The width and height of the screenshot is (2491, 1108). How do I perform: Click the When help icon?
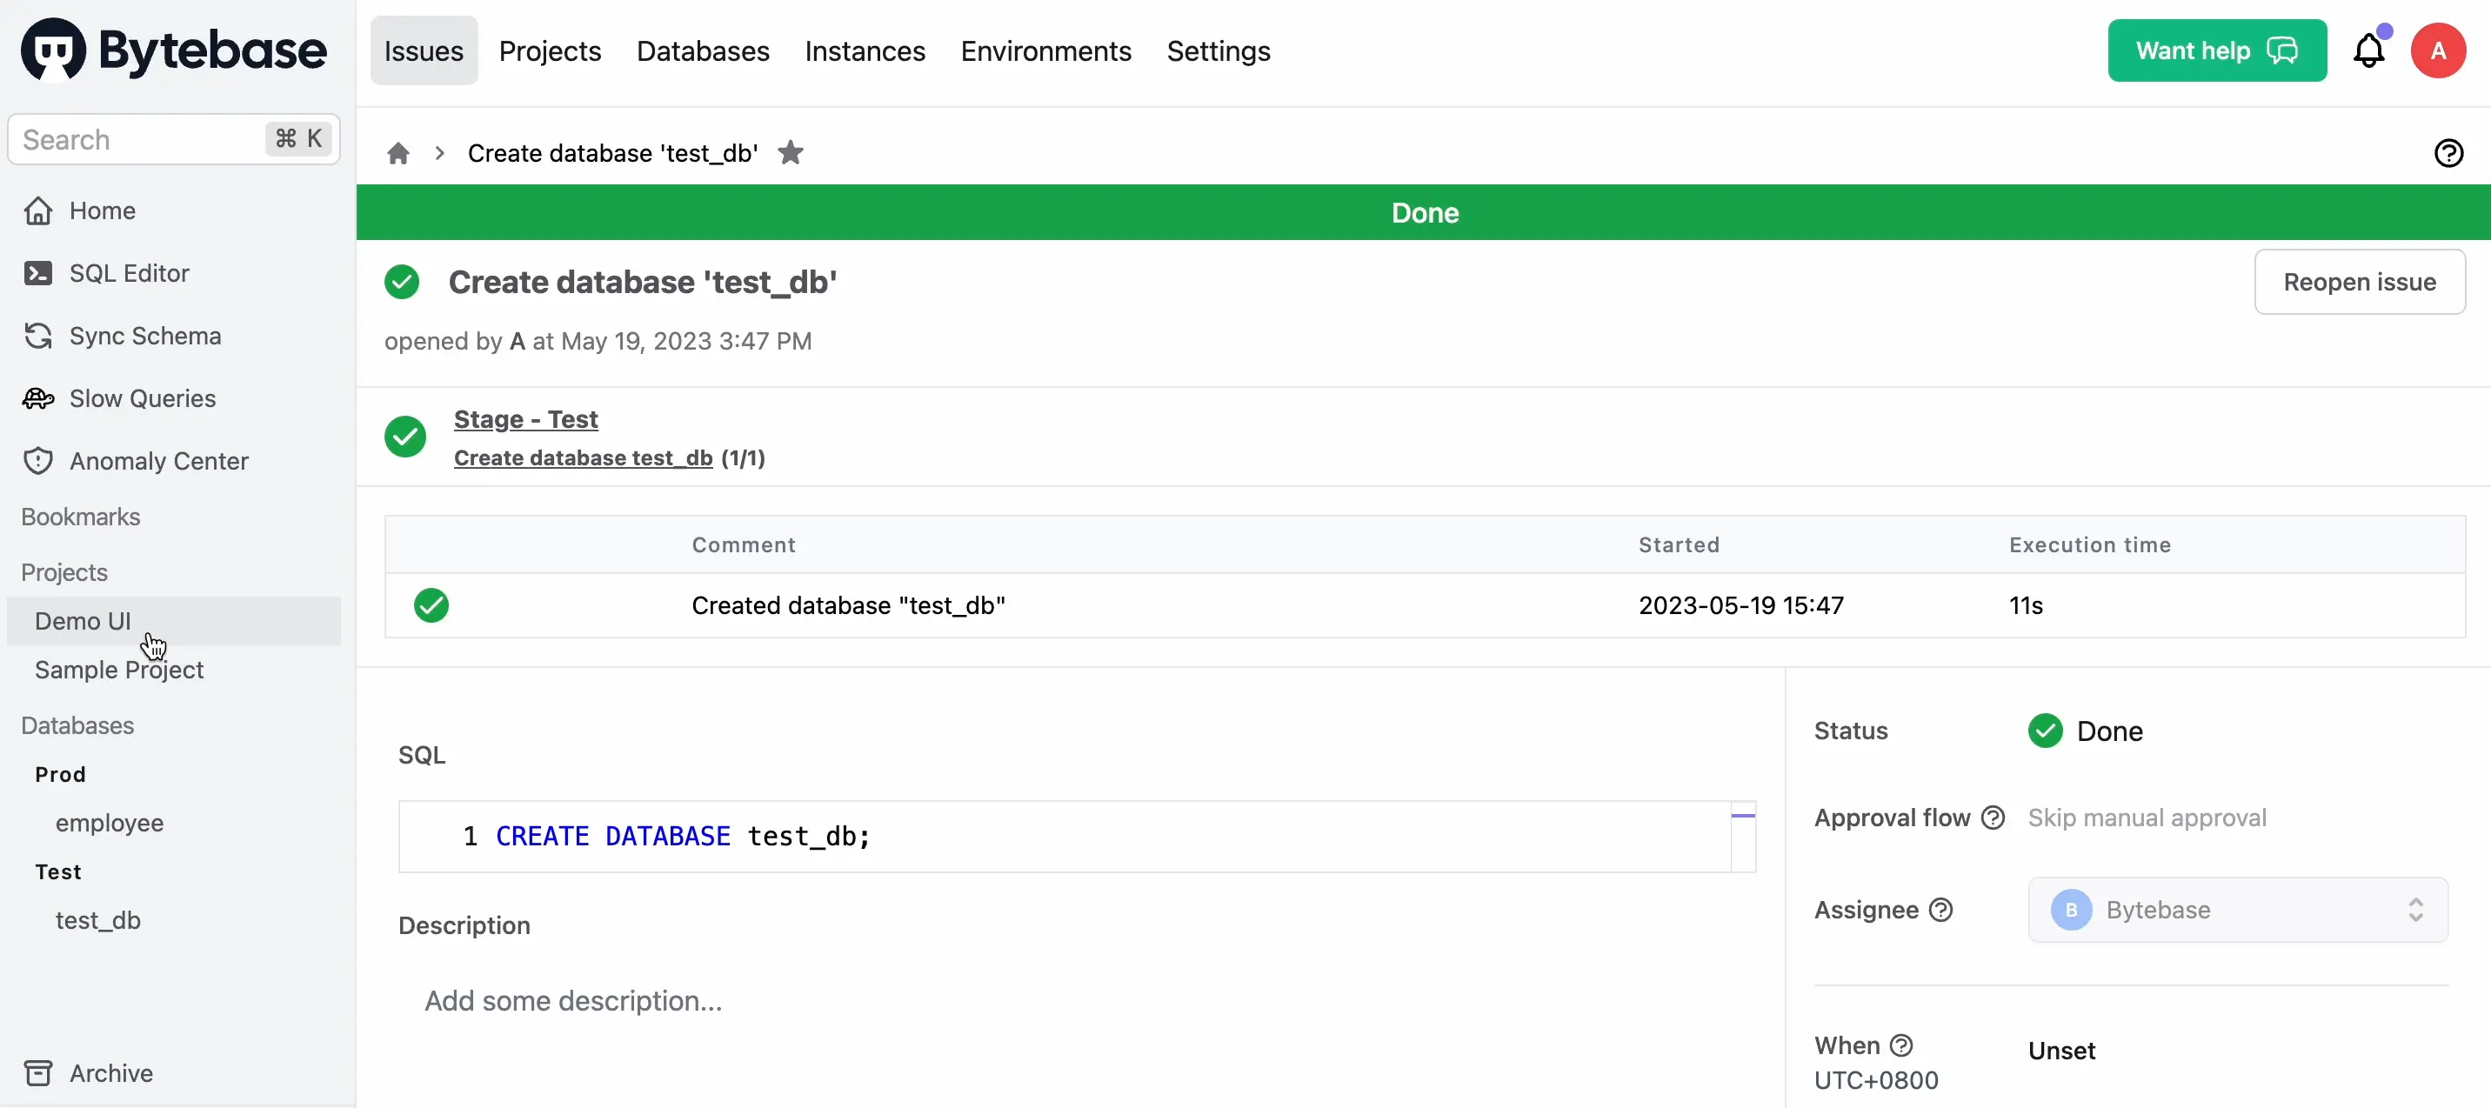1900,1045
